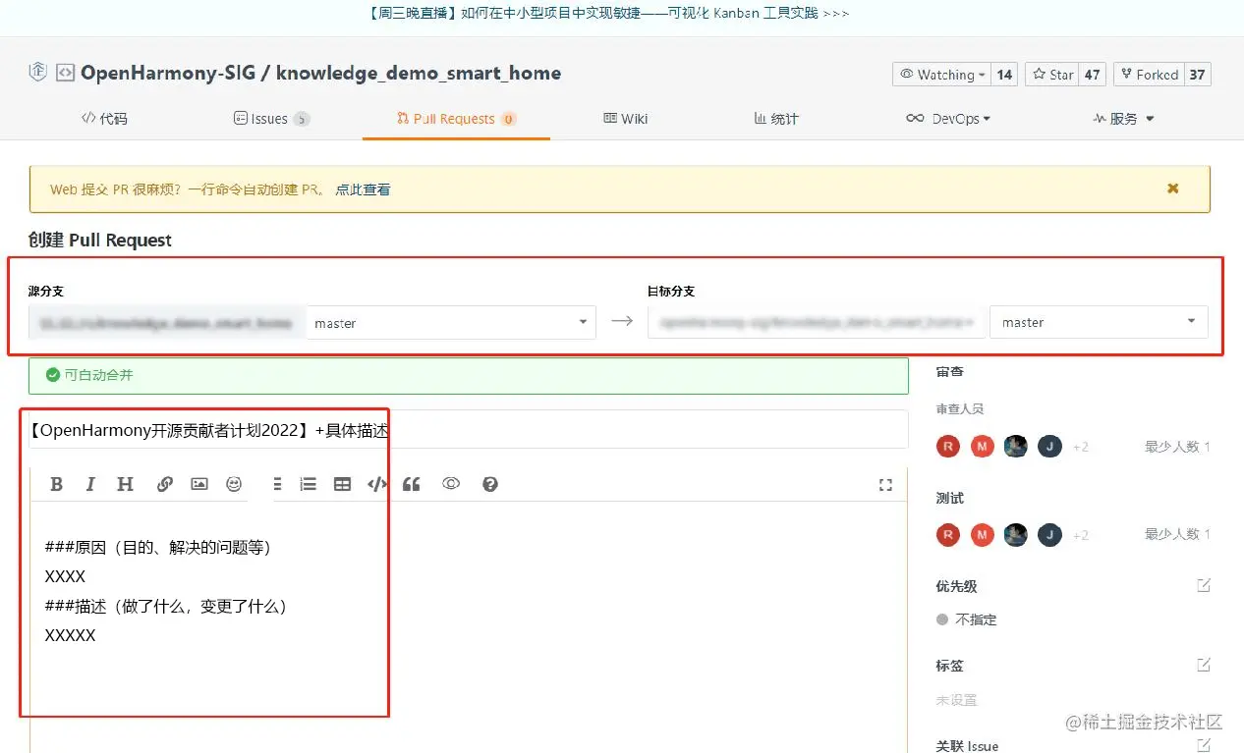The height and width of the screenshot is (753, 1244).
Task: Select the target repository field
Action: [817, 322]
